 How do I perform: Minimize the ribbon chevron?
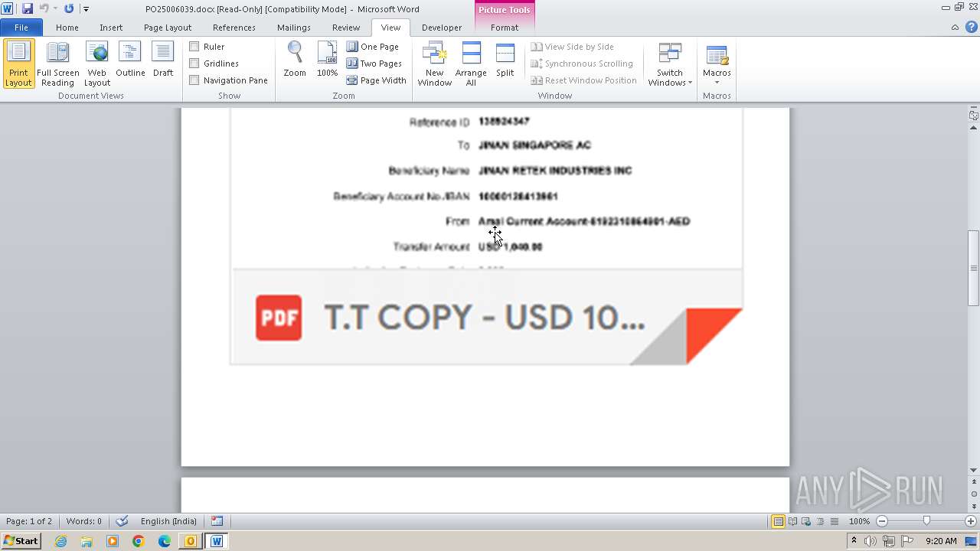pos(955,28)
